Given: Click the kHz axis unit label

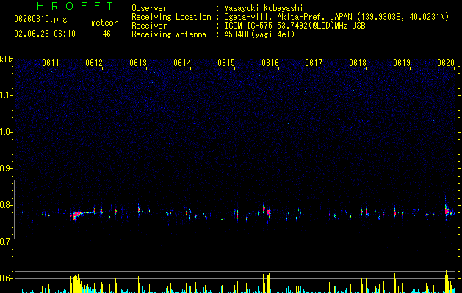Looking at the screenshot, I should point(7,59).
